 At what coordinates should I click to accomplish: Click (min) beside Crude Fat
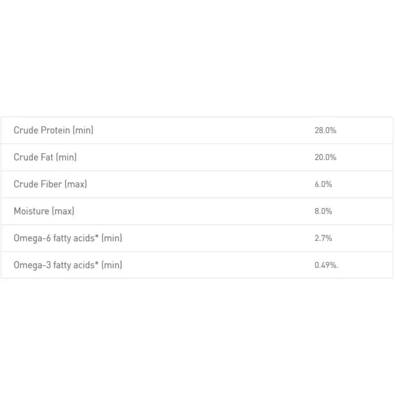(66, 157)
